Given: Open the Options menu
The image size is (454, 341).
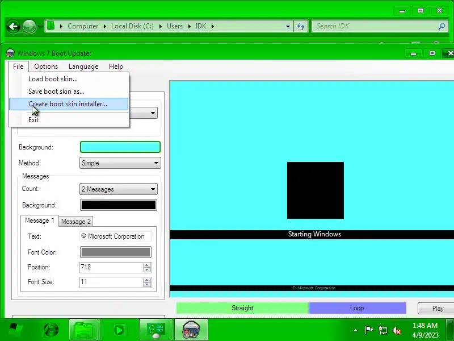Looking at the screenshot, I should 46,66.
